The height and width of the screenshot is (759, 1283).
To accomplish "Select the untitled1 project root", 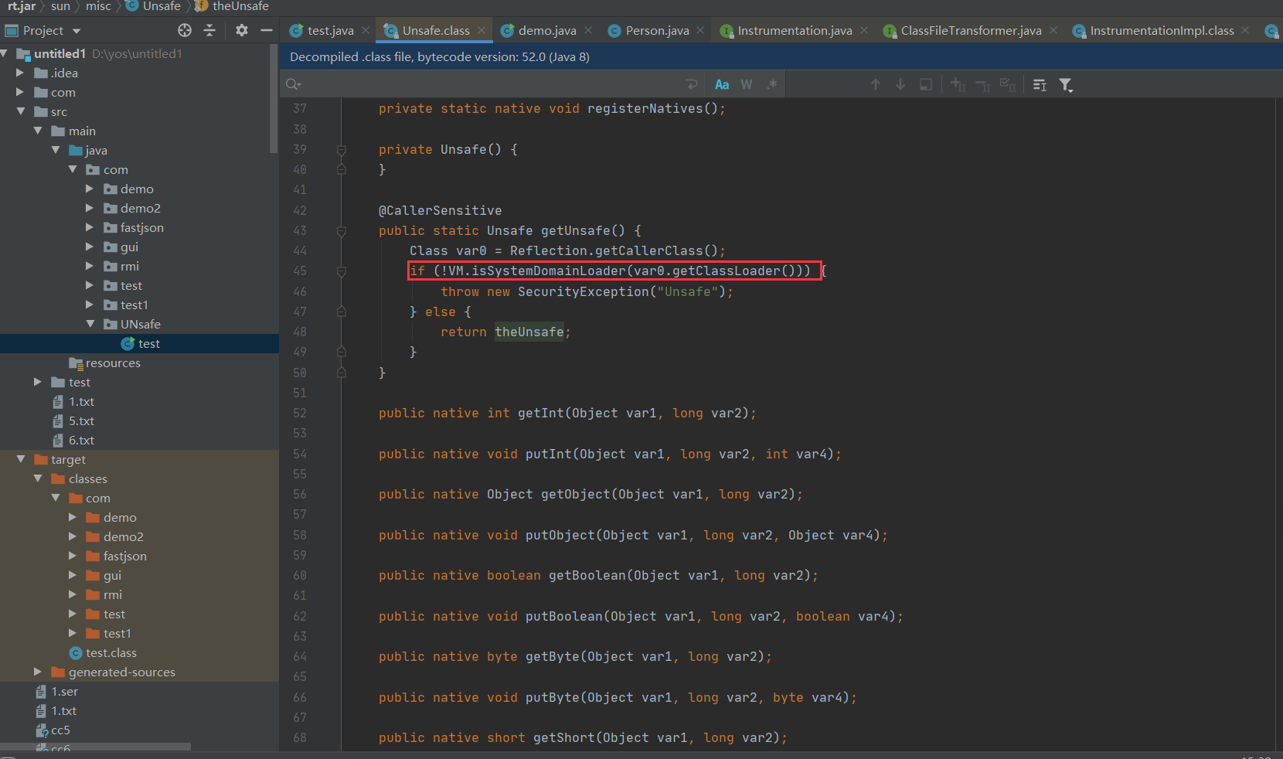I will click(60, 53).
